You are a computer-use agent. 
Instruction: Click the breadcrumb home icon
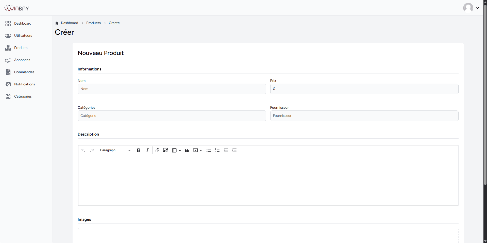pos(57,23)
